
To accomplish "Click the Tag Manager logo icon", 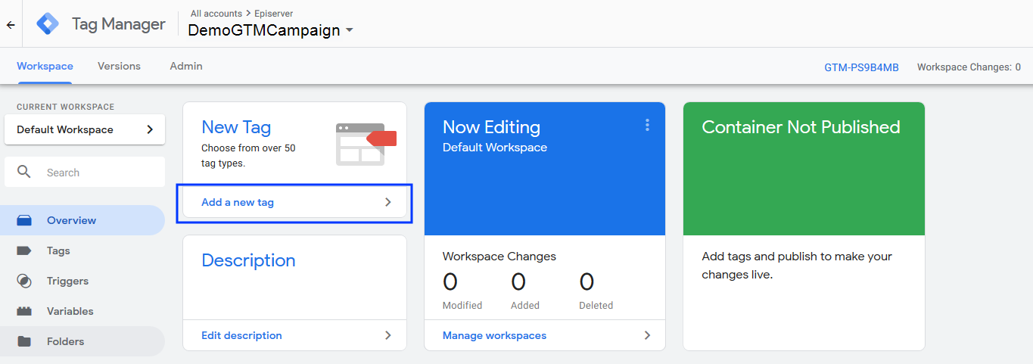I will pos(48,24).
